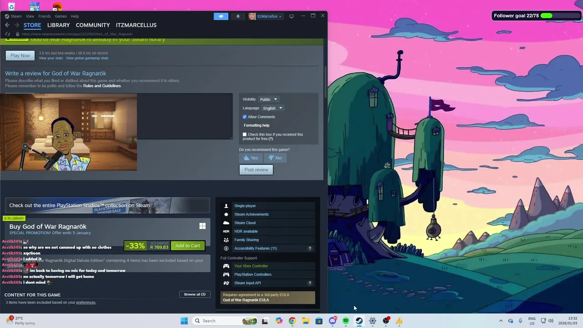This screenshot has width=583, height=328.
Task: Open View global gameplay stats link
Action: (87, 58)
